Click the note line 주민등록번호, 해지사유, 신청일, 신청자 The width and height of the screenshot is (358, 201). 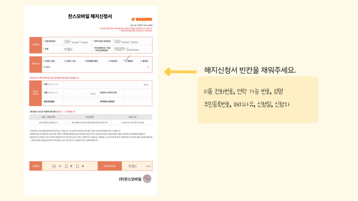[x=247, y=104]
